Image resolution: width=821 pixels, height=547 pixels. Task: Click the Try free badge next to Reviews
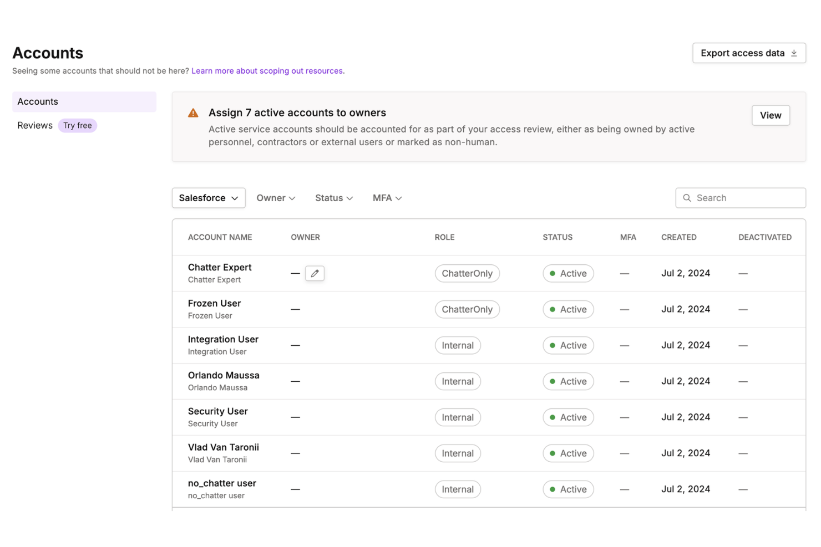[77, 125]
